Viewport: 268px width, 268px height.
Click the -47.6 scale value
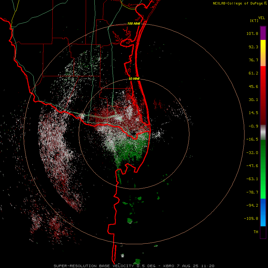click(252, 166)
